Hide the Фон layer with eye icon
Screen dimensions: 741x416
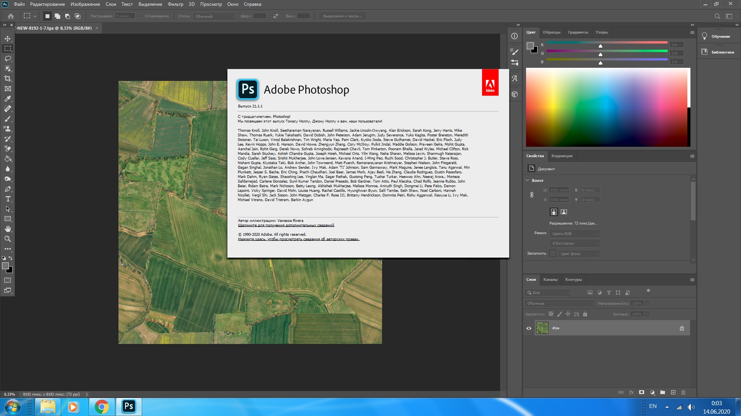click(529, 328)
